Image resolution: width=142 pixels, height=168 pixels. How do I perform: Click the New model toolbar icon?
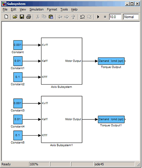pos(6,17)
